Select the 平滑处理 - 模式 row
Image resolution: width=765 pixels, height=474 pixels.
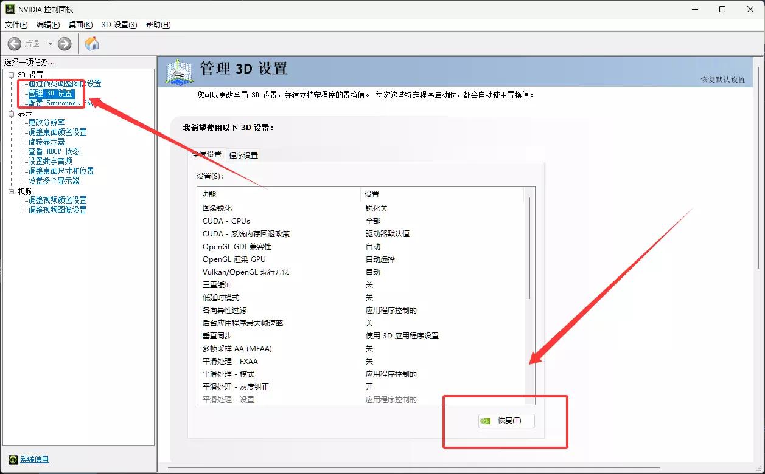tap(360, 374)
